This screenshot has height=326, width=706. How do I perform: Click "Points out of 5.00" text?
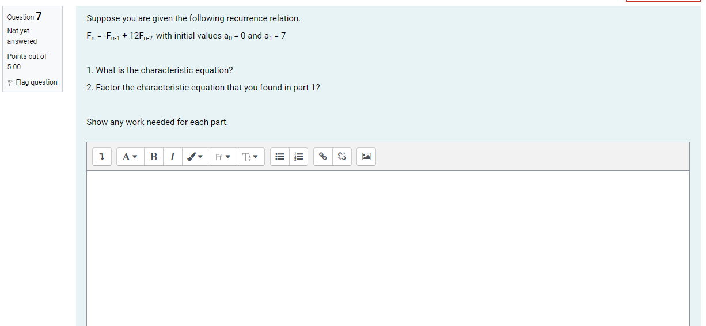pos(27,62)
